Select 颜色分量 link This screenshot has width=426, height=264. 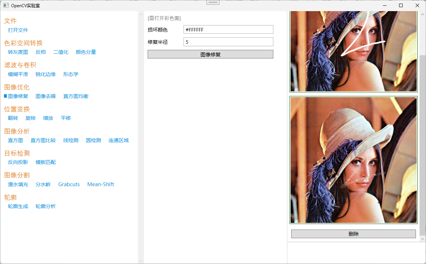pyautogui.click(x=86, y=52)
